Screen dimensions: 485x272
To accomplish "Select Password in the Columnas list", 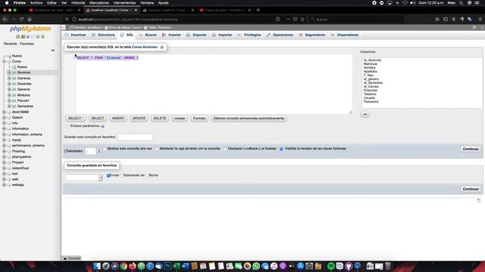I will (x=371, y=101).
